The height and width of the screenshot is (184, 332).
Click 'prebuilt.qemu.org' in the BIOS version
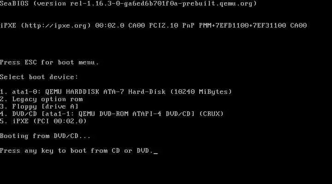(218, 4)
